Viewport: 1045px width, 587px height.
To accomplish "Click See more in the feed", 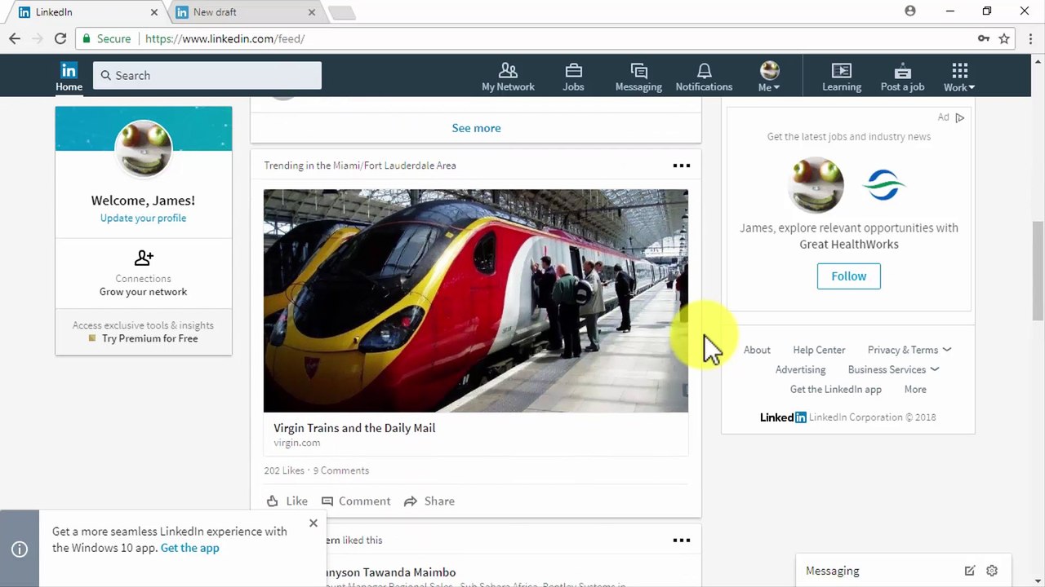I will click(x=476, y=128).
